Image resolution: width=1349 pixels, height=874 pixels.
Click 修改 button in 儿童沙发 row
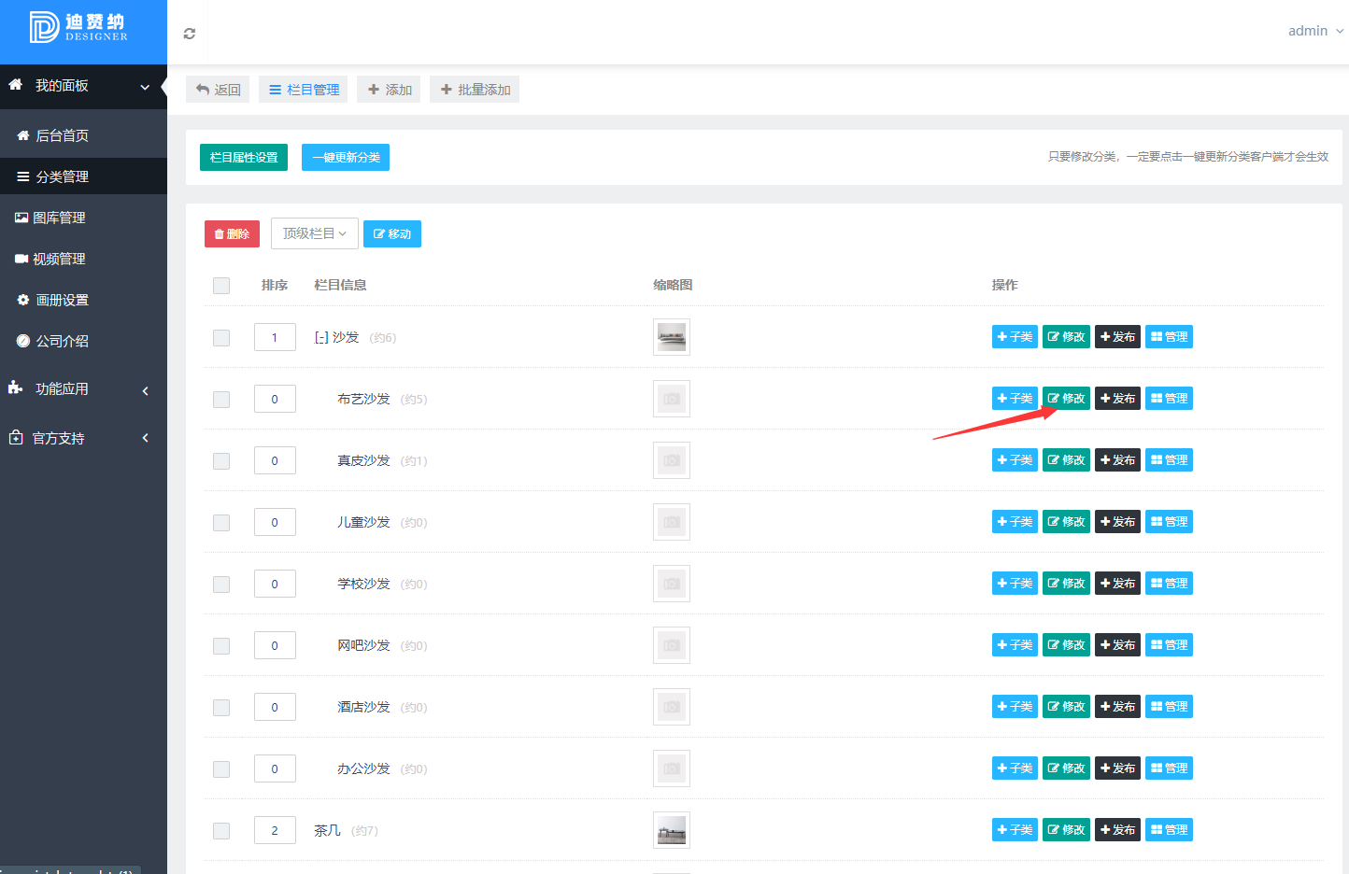click(x=1066, y=522)
